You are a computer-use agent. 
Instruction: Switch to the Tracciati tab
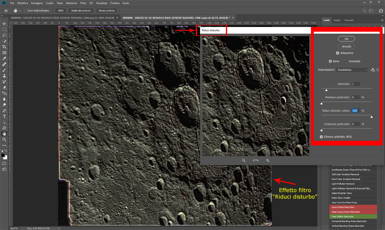click(x=349, y=20)
